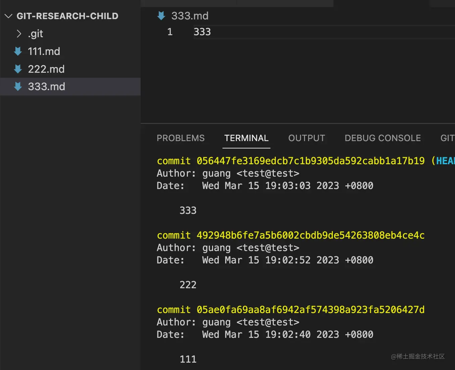The image size is (455, 370).
Task: Select the TERMINAL tab
Action: 246,138
